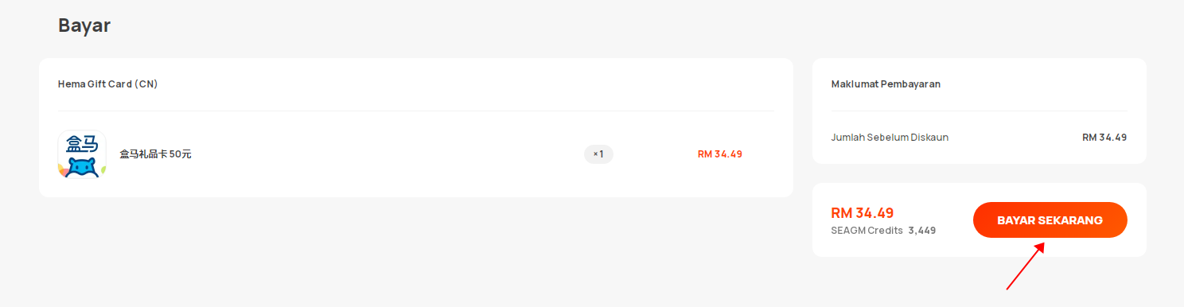The width and height of the screenshot is (1184, 307).
Task: Click the Bayar page heading
Action: (84, 25)
